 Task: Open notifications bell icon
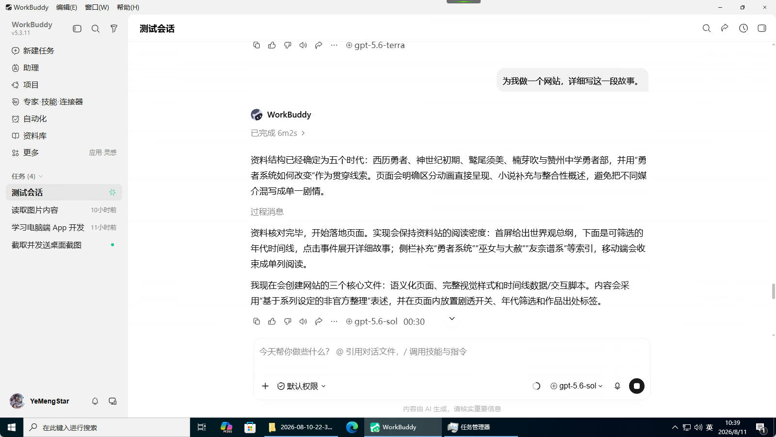95,401
